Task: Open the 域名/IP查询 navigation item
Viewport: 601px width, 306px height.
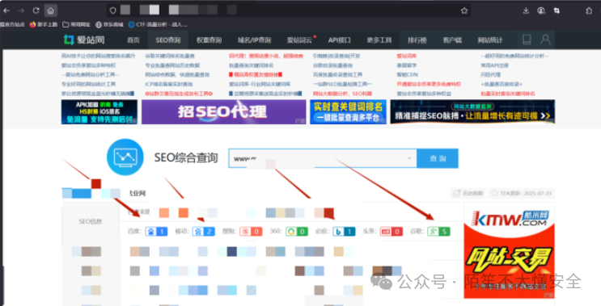Action: [254, 40]
